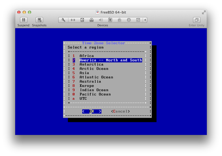This screenshot has height=156, width=222.
Task: Close the FreeBSD window with the red button
Action: tap(19, 13)
